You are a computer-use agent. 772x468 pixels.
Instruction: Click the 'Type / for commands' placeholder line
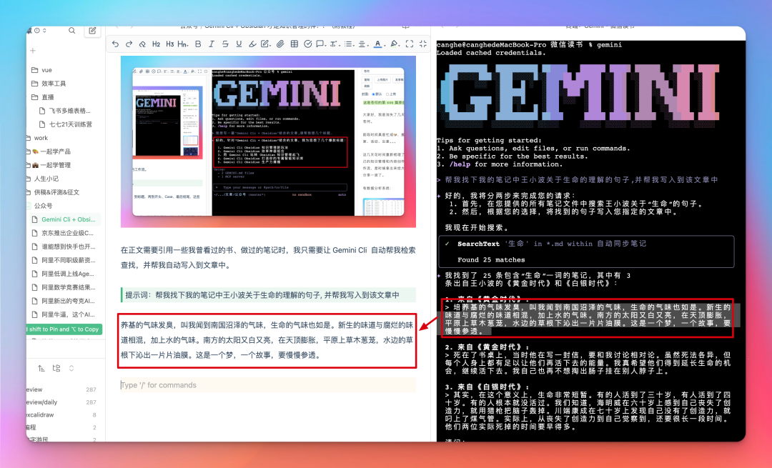point(268,385)
